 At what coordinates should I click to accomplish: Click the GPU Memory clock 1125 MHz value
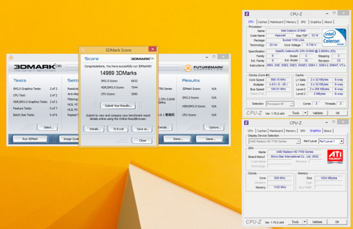click(280, 187)
